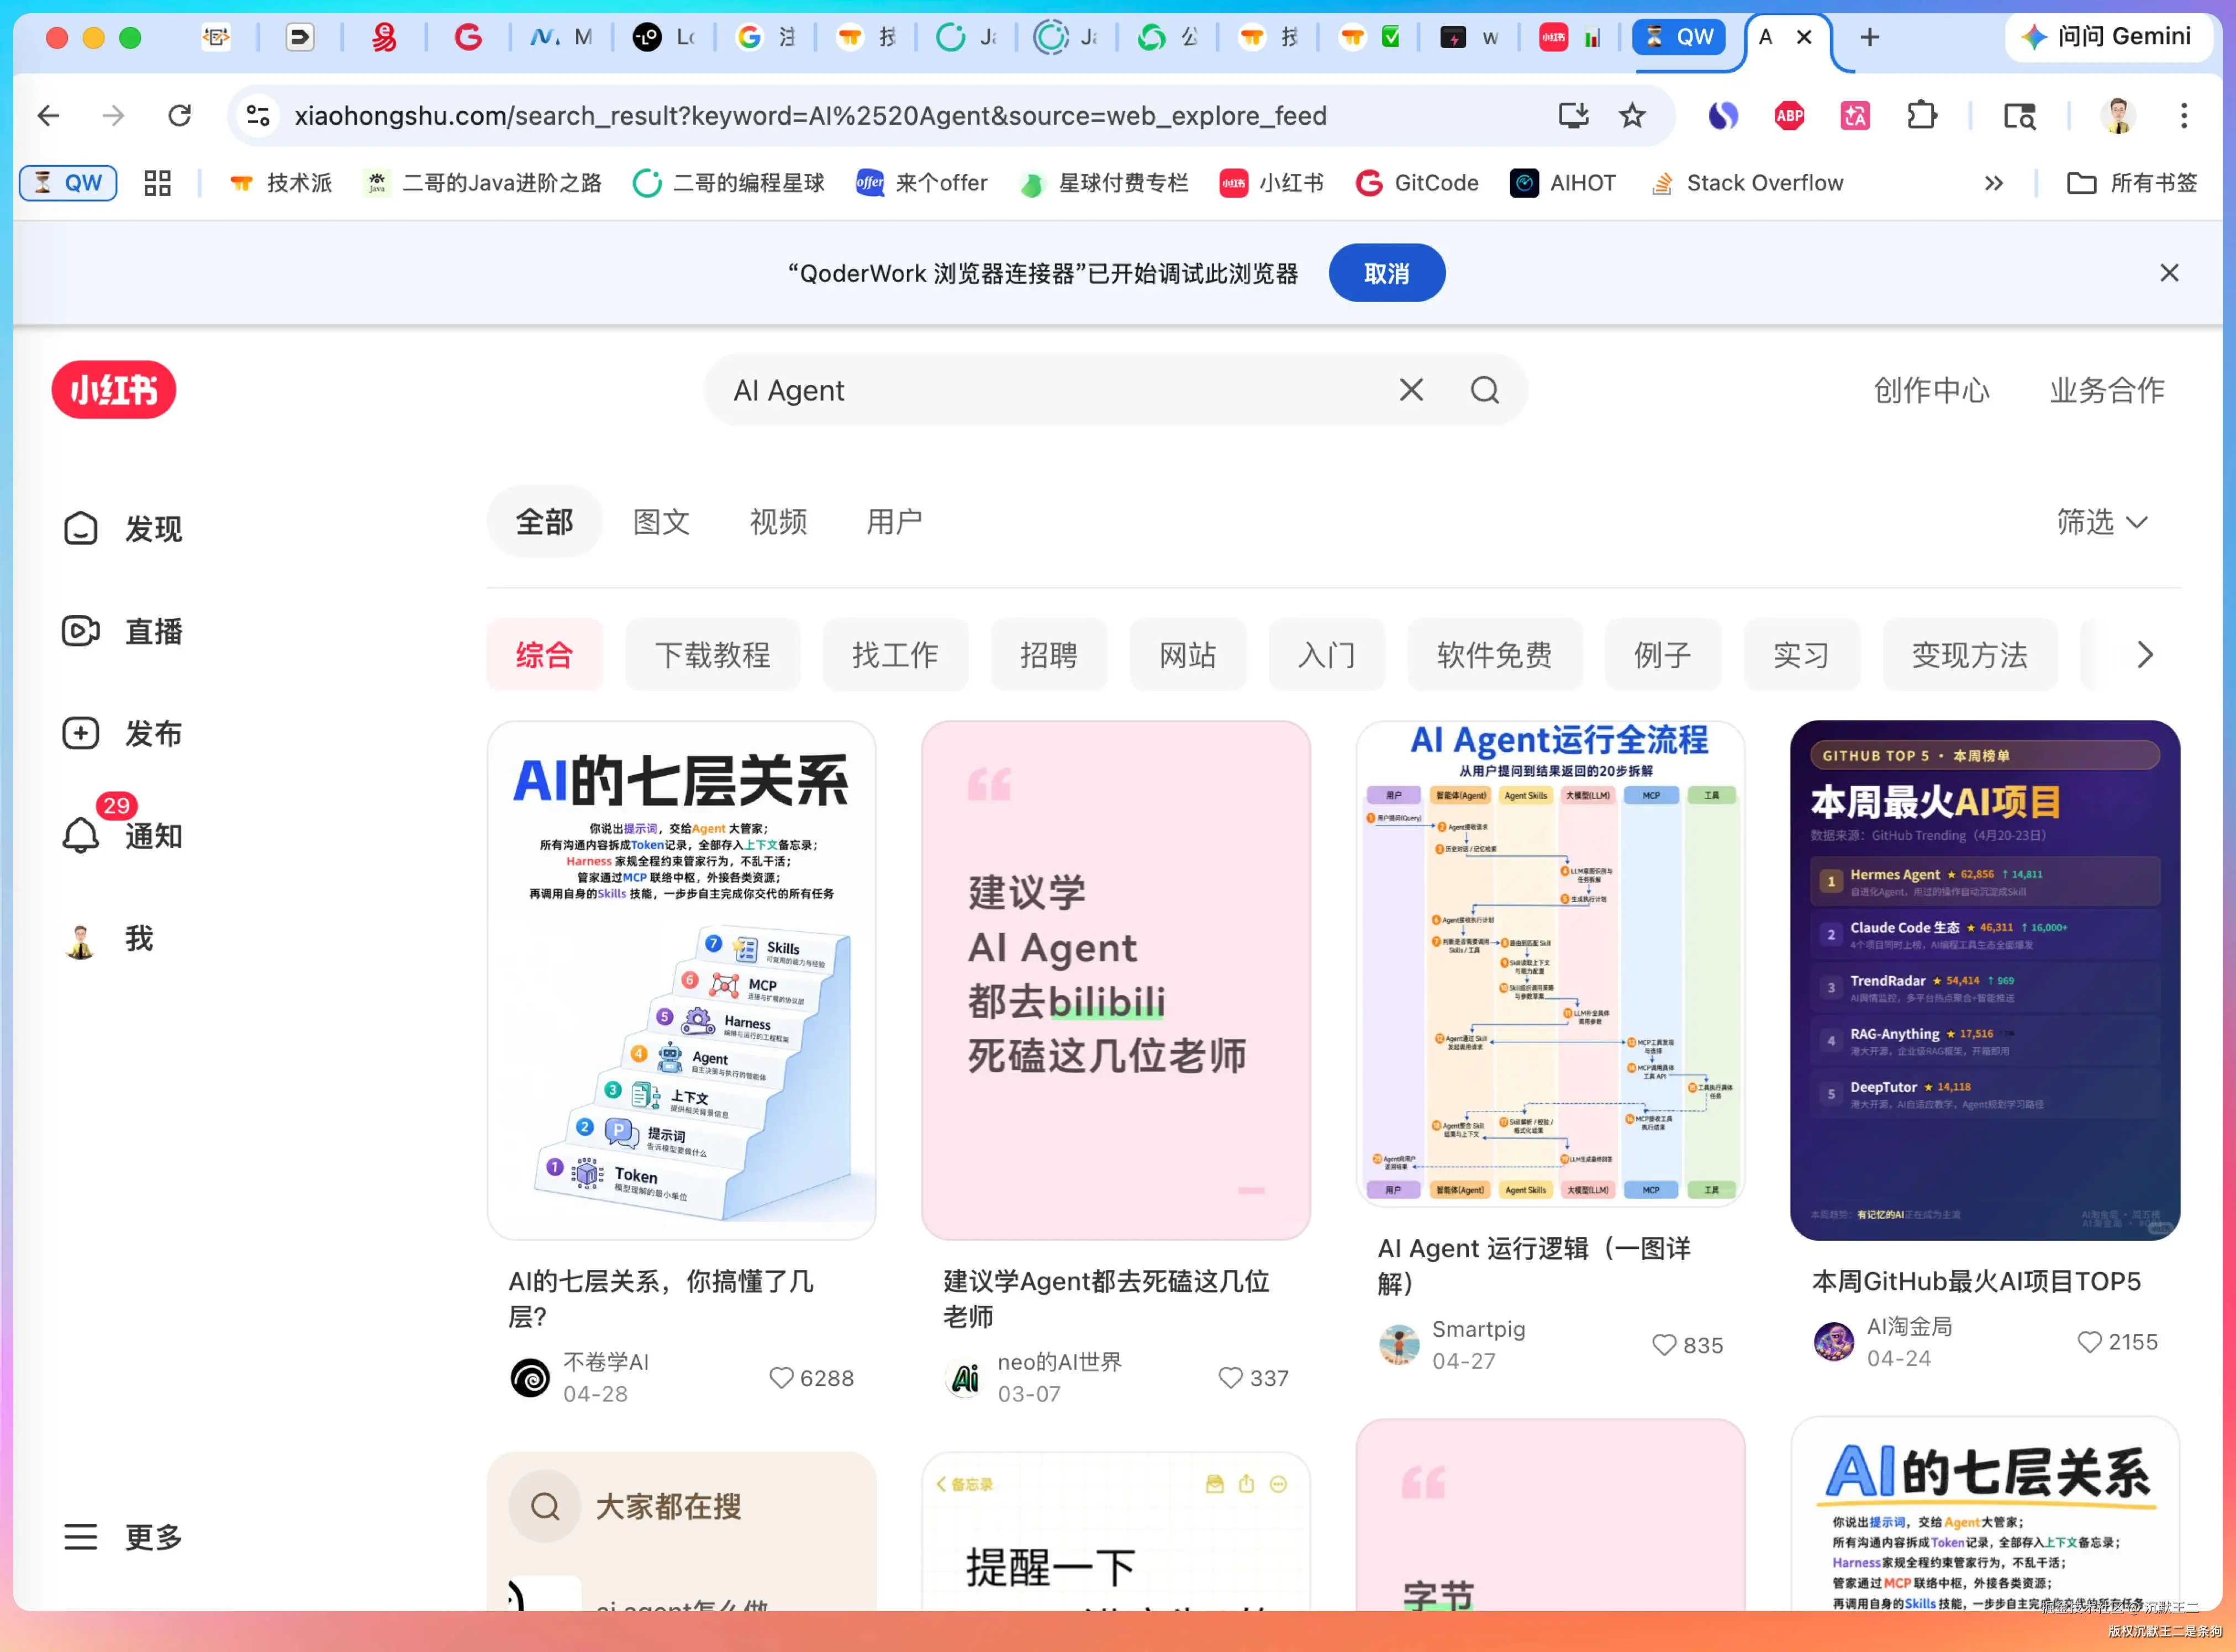Expand the 筛选 dropdown
The height and width of the screenshot is (1652, 2236).
point(2102,521)
